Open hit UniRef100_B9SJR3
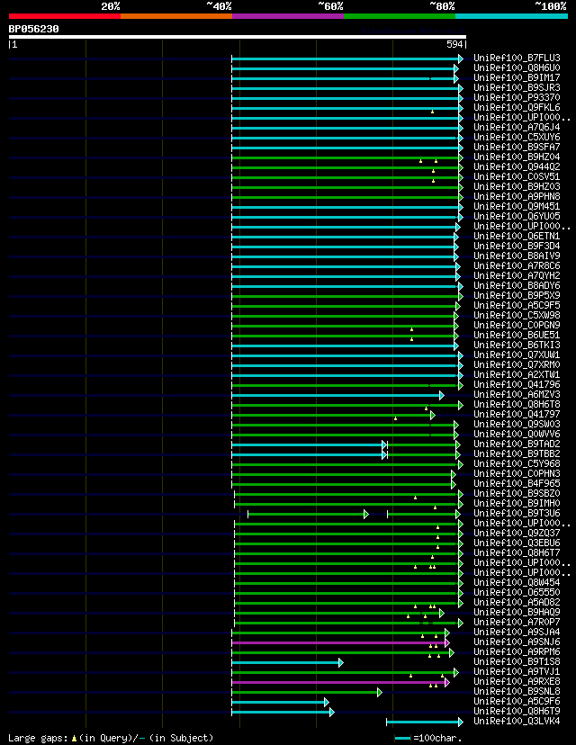Screen dimensions: 576x745 click(517, 87)
